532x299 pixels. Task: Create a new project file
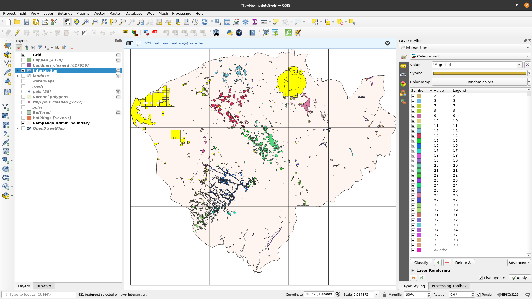pos(8,22)
